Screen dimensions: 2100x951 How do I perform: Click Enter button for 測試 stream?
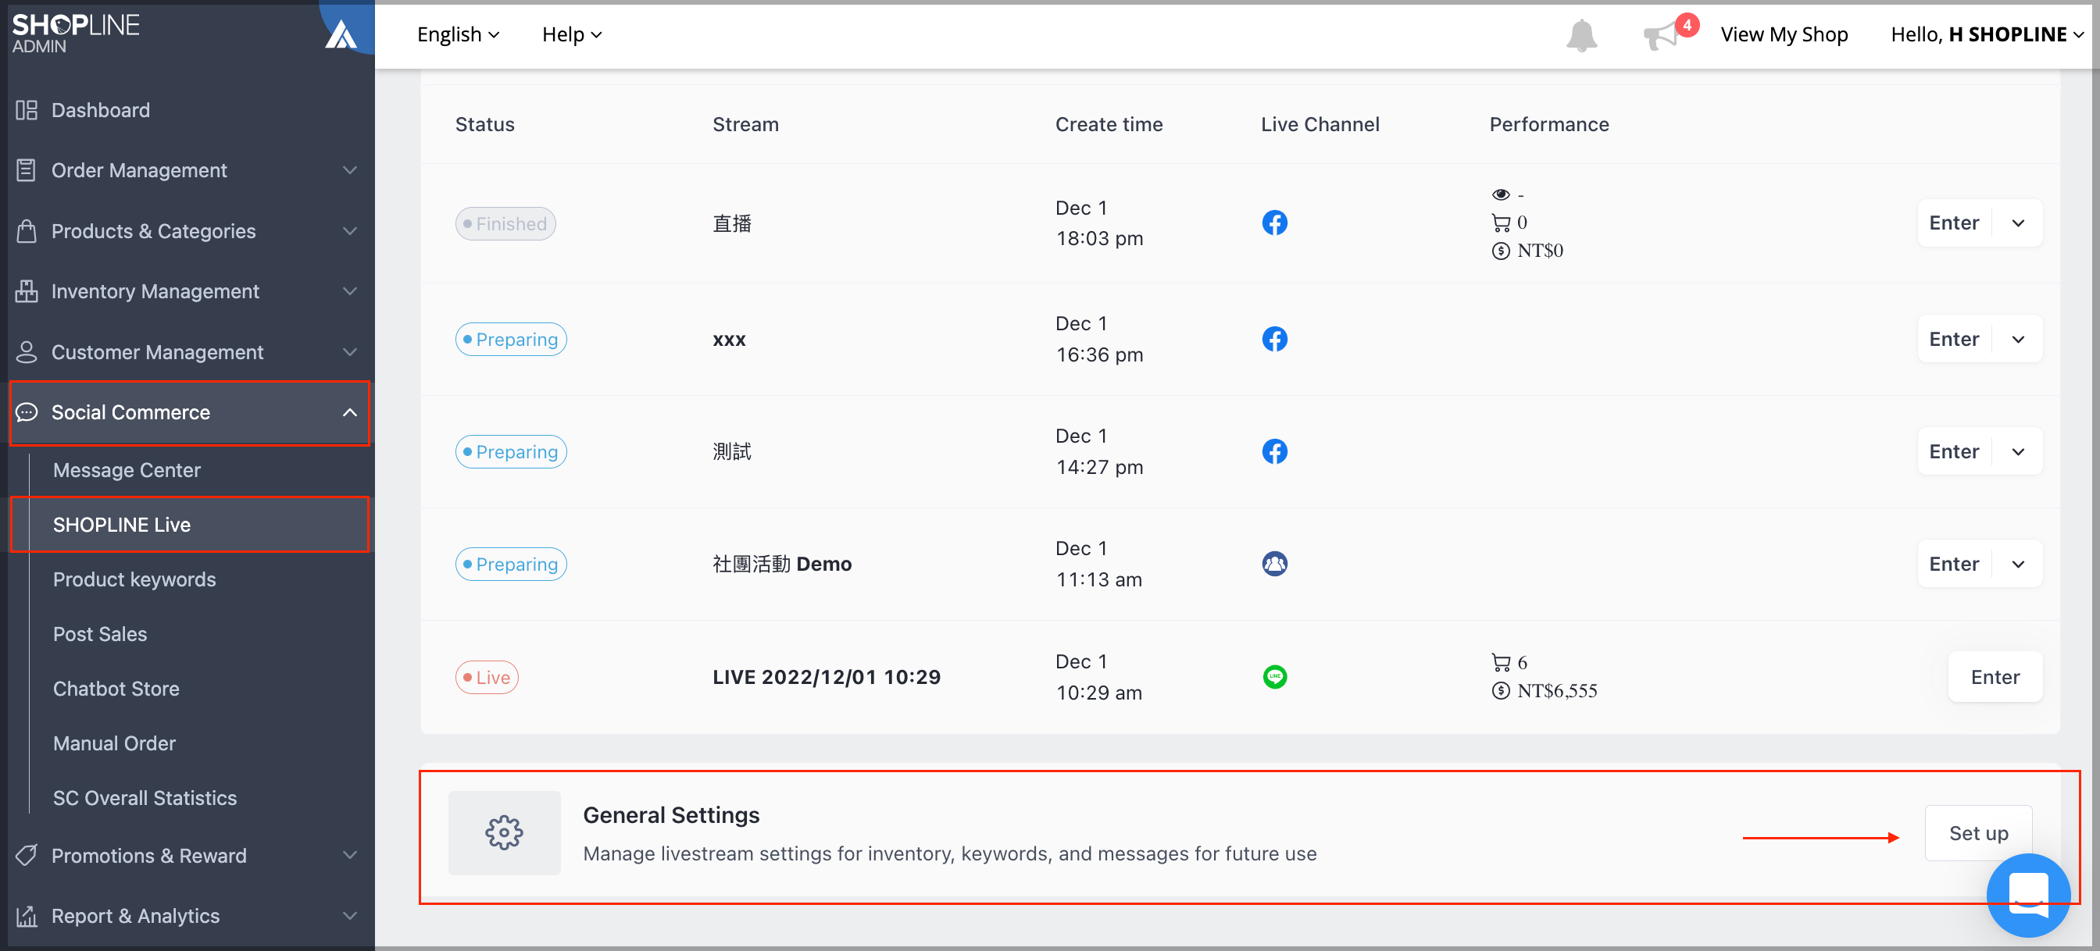1954,451
